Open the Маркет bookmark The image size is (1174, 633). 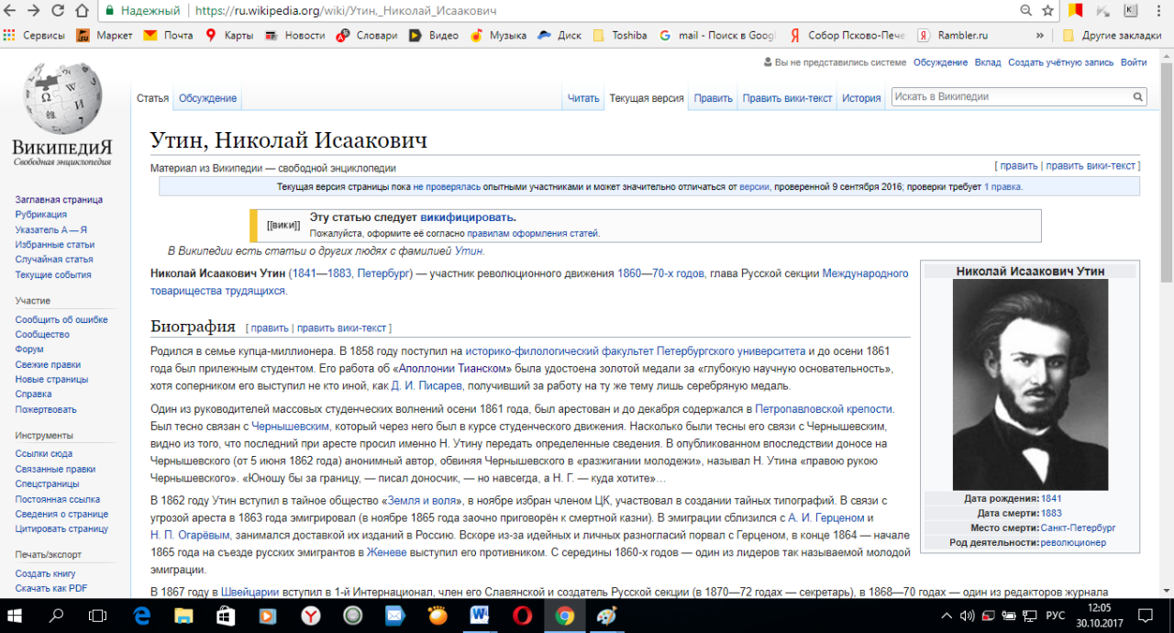point(104,36)
